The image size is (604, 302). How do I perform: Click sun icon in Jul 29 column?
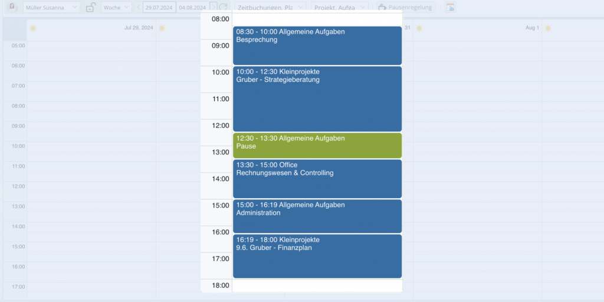click(33, 28)
